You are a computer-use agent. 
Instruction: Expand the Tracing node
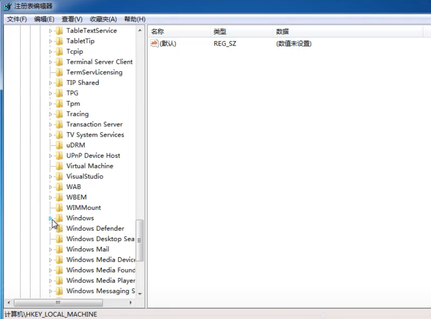click(50, 114)
